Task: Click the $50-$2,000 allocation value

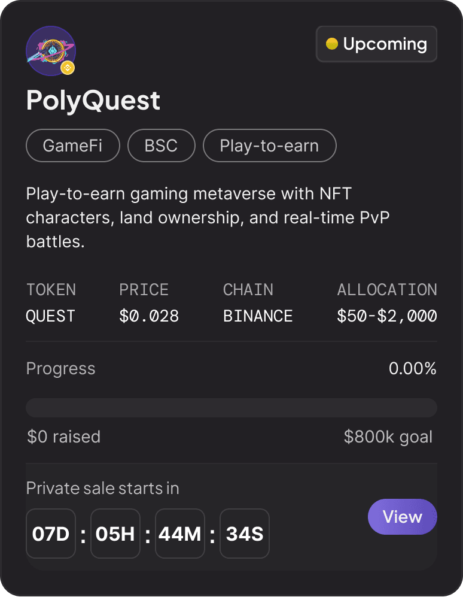Action: (386, 316)
